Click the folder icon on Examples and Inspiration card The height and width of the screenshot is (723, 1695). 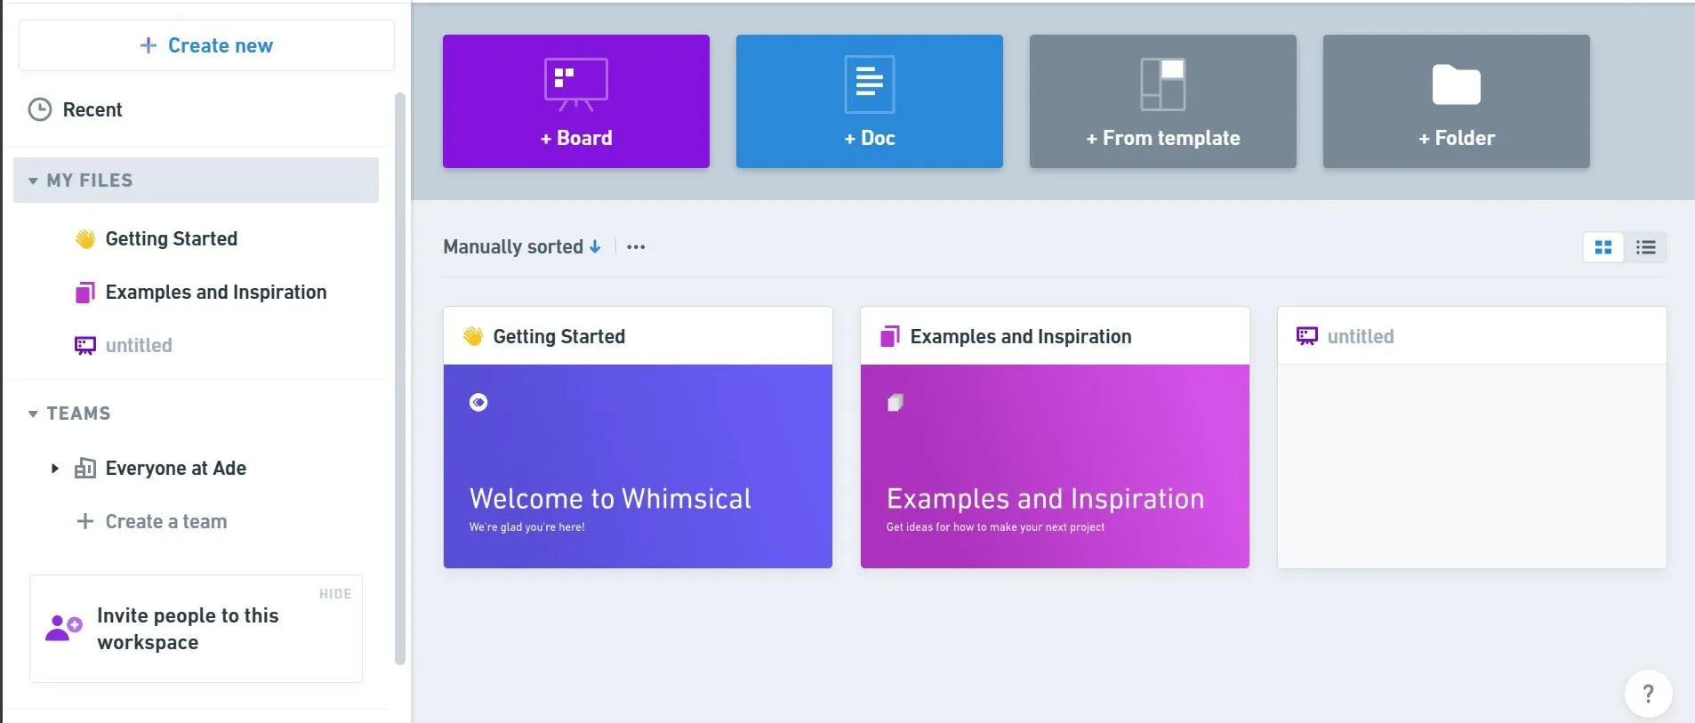tap(890, 336)
